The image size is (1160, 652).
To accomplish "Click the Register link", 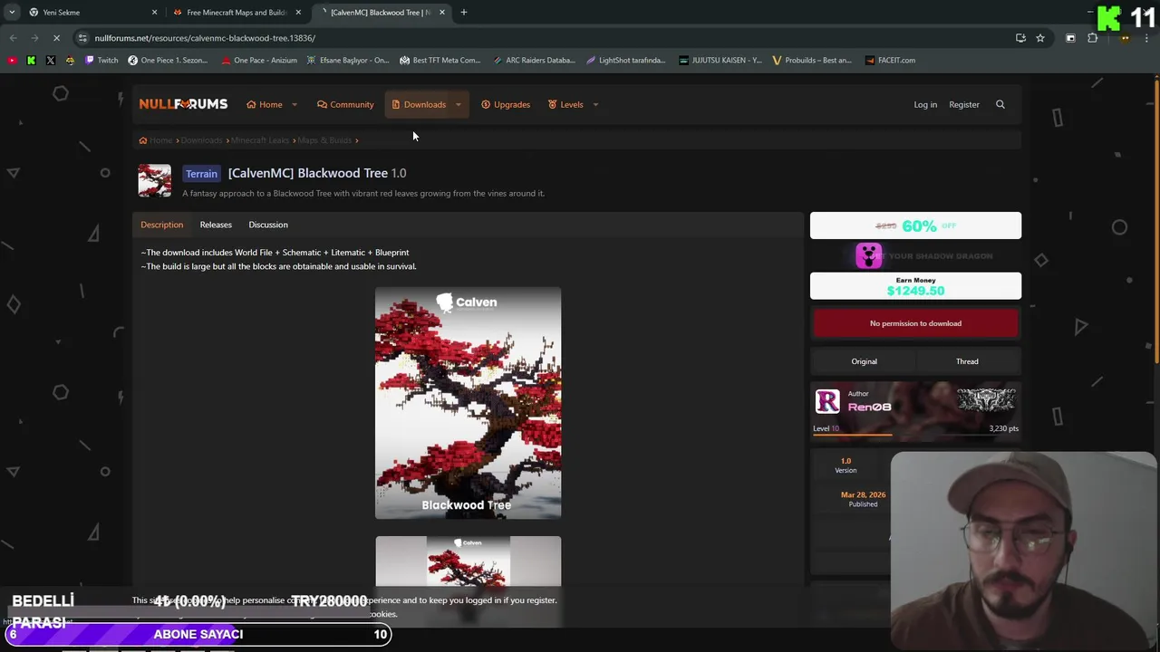I will 964,104.
